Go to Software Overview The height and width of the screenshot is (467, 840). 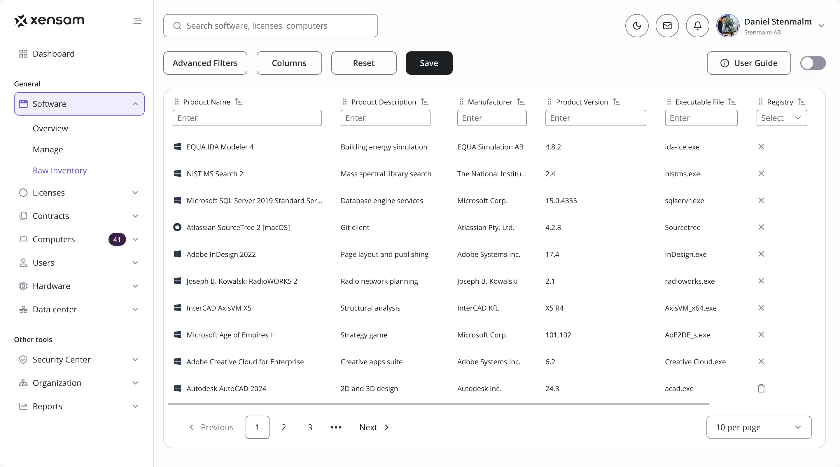click(50, 128)
